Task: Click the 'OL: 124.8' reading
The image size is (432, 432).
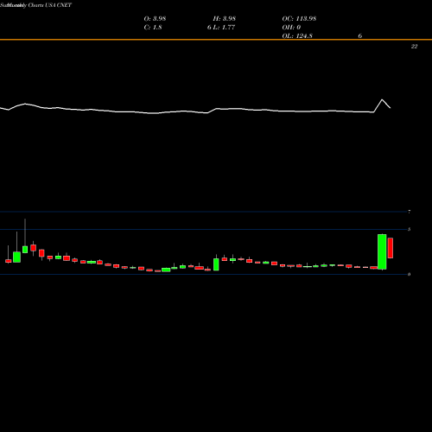Action: click(297, 36)
